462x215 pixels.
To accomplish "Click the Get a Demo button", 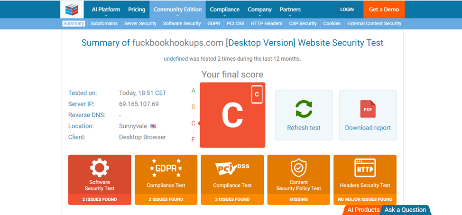I will (x=384, y=9).
